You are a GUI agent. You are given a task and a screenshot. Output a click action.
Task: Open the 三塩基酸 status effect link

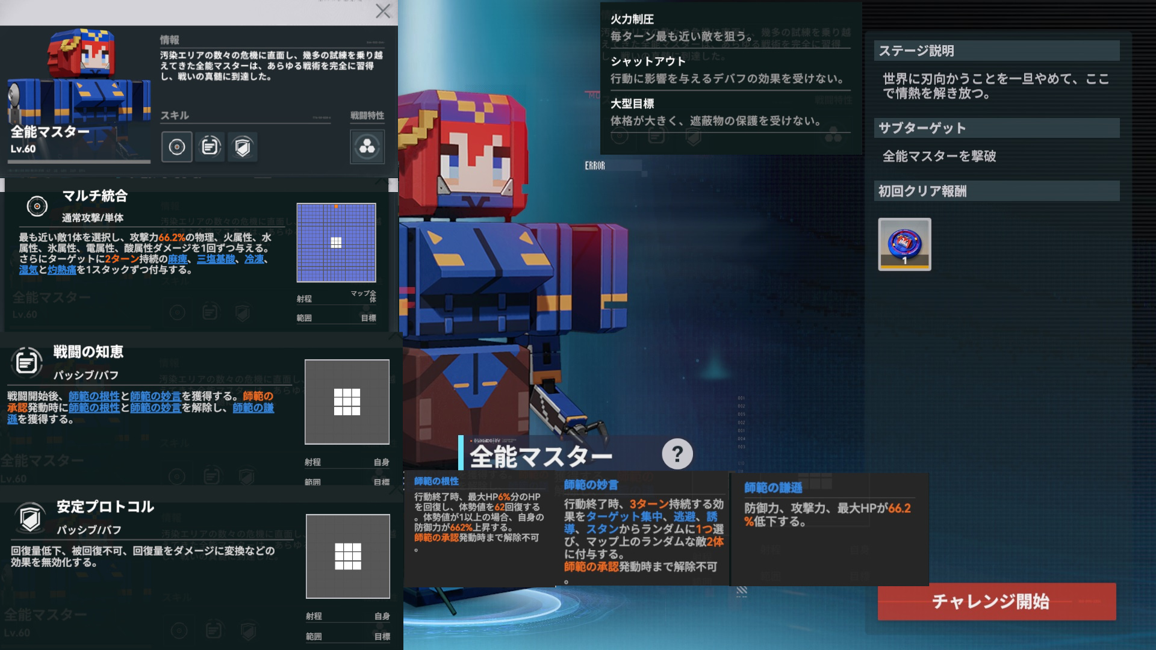click(x=216, y=259)
